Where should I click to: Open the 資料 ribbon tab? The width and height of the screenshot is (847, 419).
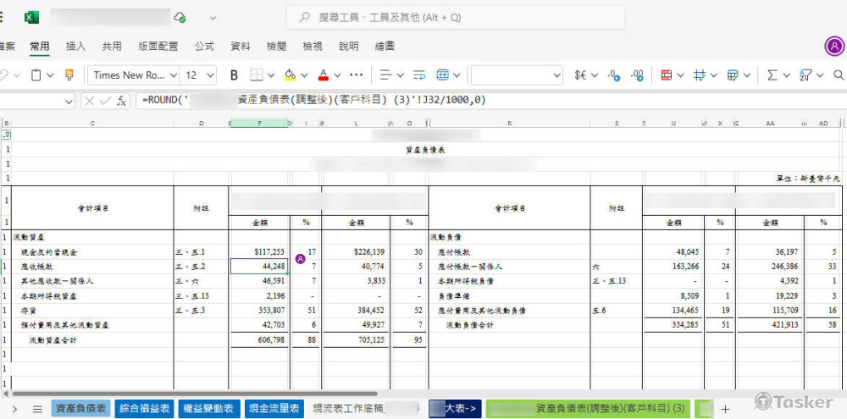pyautogui.click(x=241, y=47)
